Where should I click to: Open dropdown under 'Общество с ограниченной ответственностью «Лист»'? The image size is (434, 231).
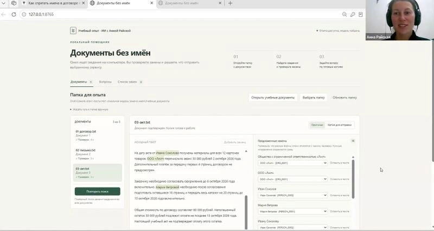(x=293, y=163)
